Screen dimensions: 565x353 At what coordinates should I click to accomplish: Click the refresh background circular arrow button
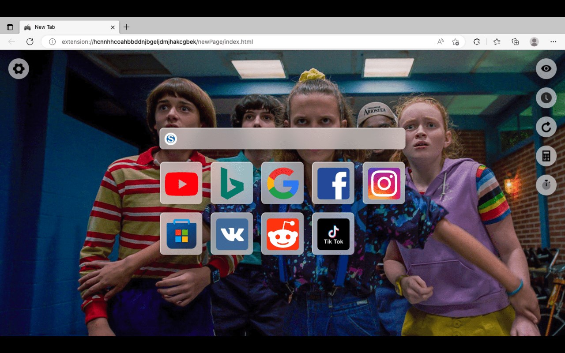546,127
